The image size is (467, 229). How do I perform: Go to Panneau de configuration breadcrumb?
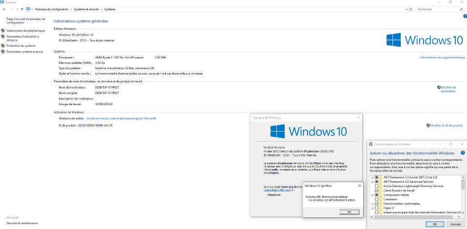[52, 9]
